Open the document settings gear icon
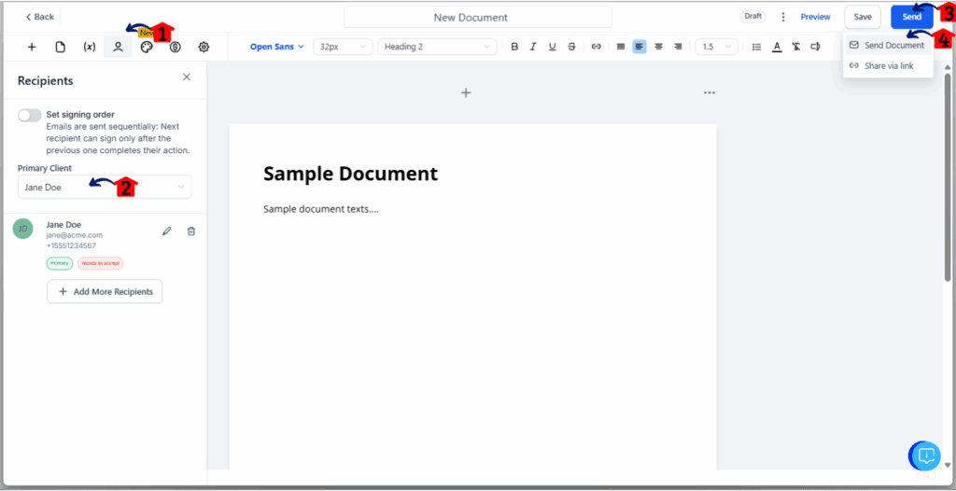Screen dimensions: 956x491 [204, 47]
